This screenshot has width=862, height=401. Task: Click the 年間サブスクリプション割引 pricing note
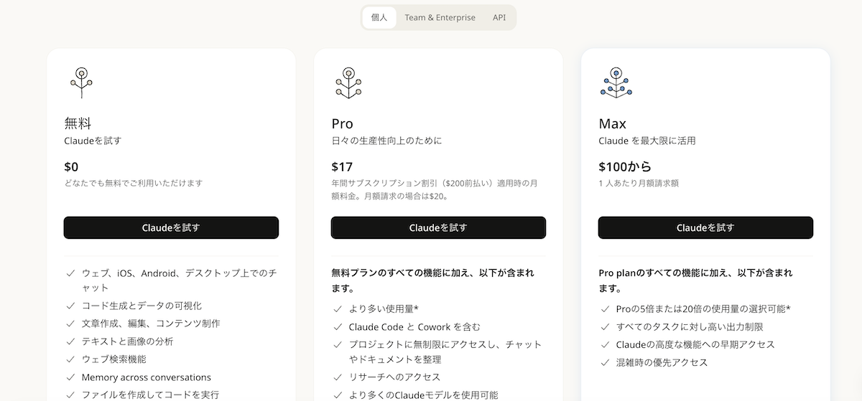(x=434, y=189)
